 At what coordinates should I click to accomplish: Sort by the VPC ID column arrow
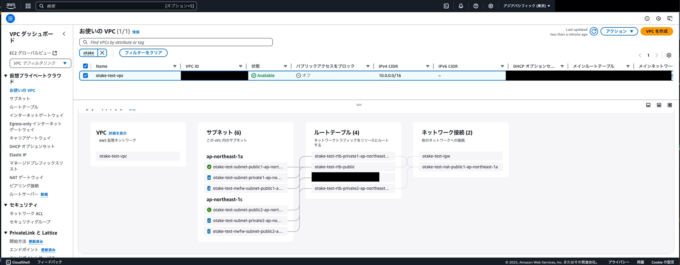(241, 66)
